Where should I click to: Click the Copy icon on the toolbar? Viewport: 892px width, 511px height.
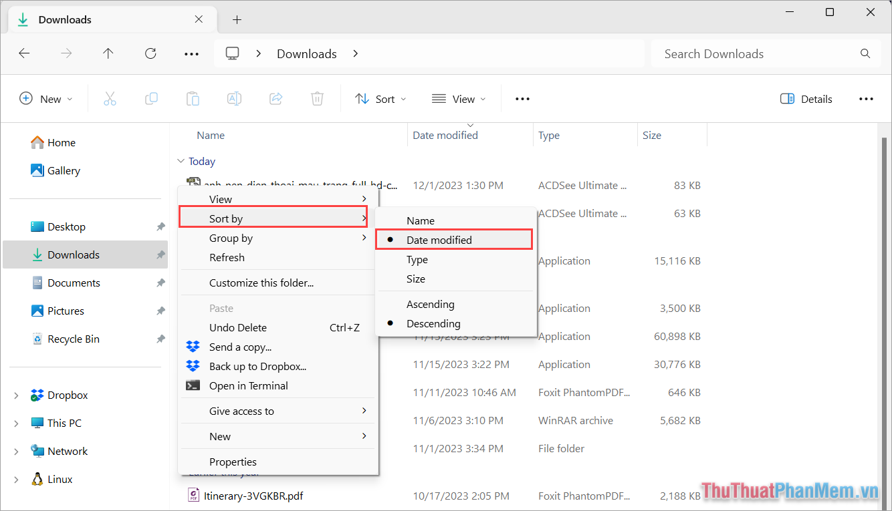point(151,98)
